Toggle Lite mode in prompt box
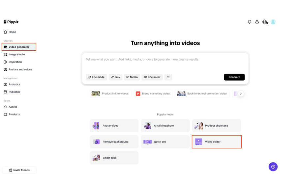298x183 pixels. coord(96,77)
